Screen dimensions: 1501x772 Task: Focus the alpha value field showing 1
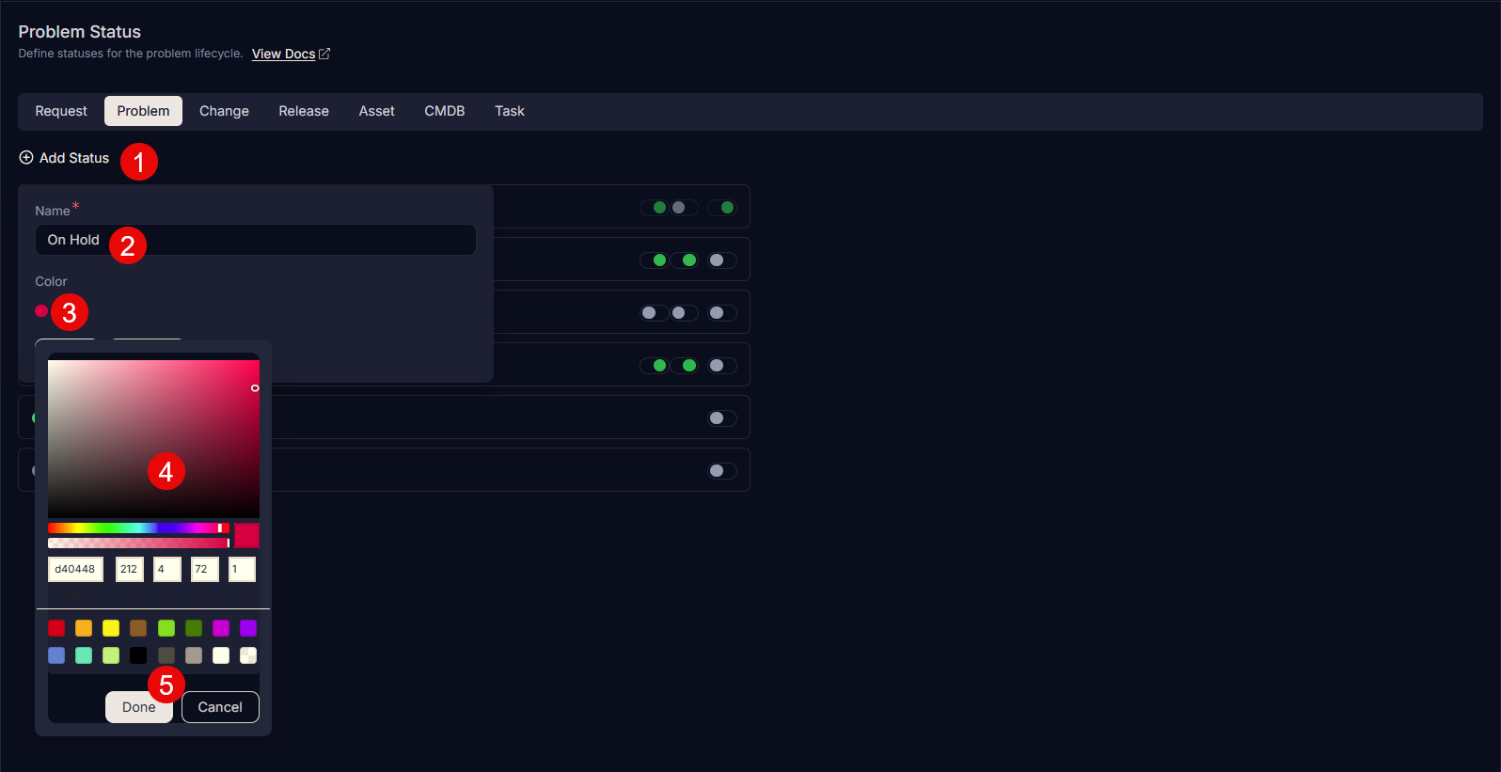coord(242,569)
